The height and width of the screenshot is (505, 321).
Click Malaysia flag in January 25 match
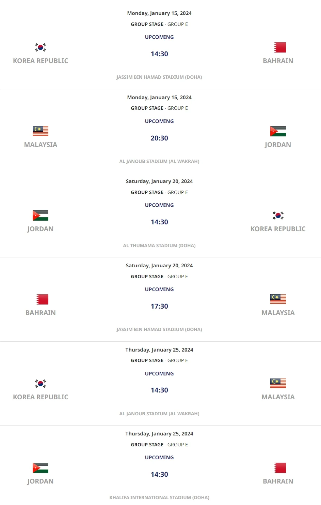click(278, 383)
